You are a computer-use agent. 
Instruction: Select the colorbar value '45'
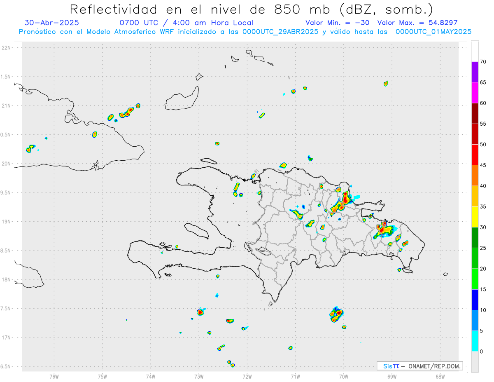(483, 165)
